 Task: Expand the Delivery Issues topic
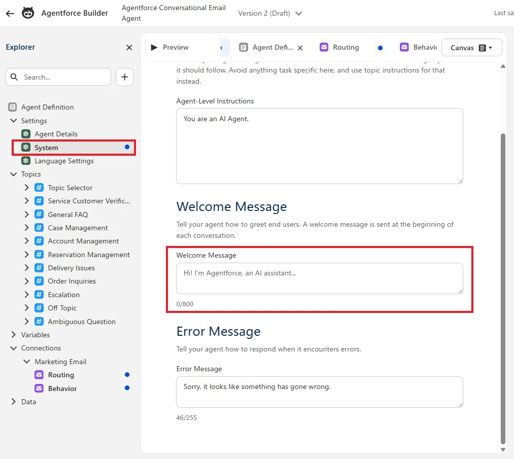pos(26,268)
